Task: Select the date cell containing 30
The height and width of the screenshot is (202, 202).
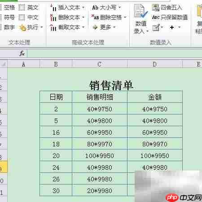Action: (x=56, y=190)
